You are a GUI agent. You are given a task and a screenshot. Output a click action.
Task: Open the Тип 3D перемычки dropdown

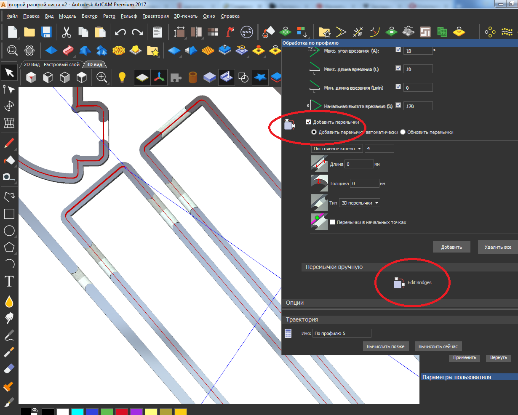pos(359,203)
